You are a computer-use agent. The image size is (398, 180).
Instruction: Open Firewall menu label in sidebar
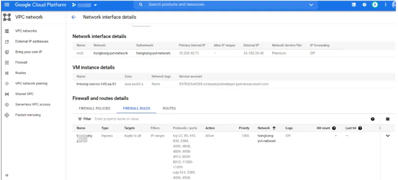pyautogui.click(x=21, y=62)
